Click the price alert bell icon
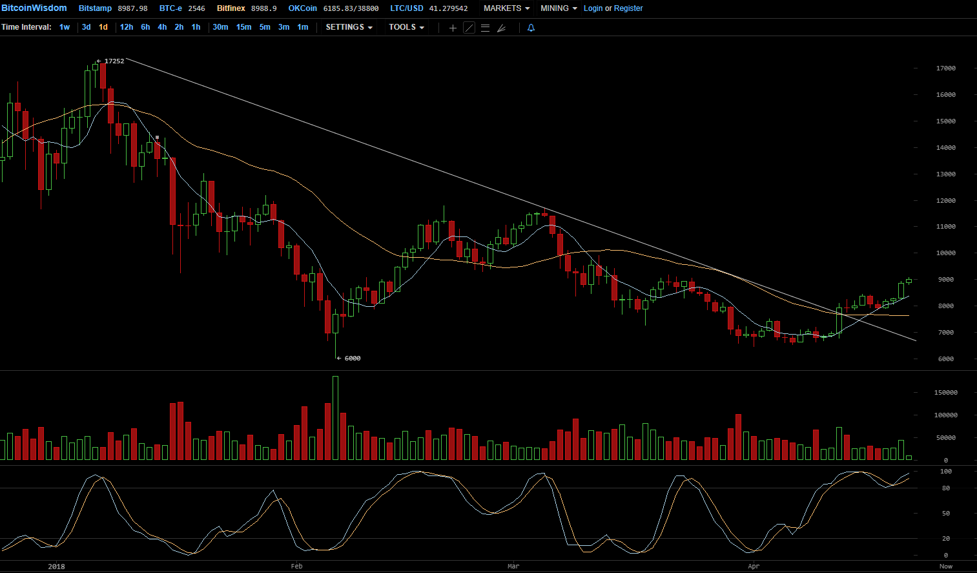Screen dimensions: 977x573 click(531, 28)
